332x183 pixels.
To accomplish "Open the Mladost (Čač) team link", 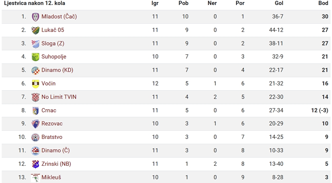I will pyautogui.click(x=59, y=17).
